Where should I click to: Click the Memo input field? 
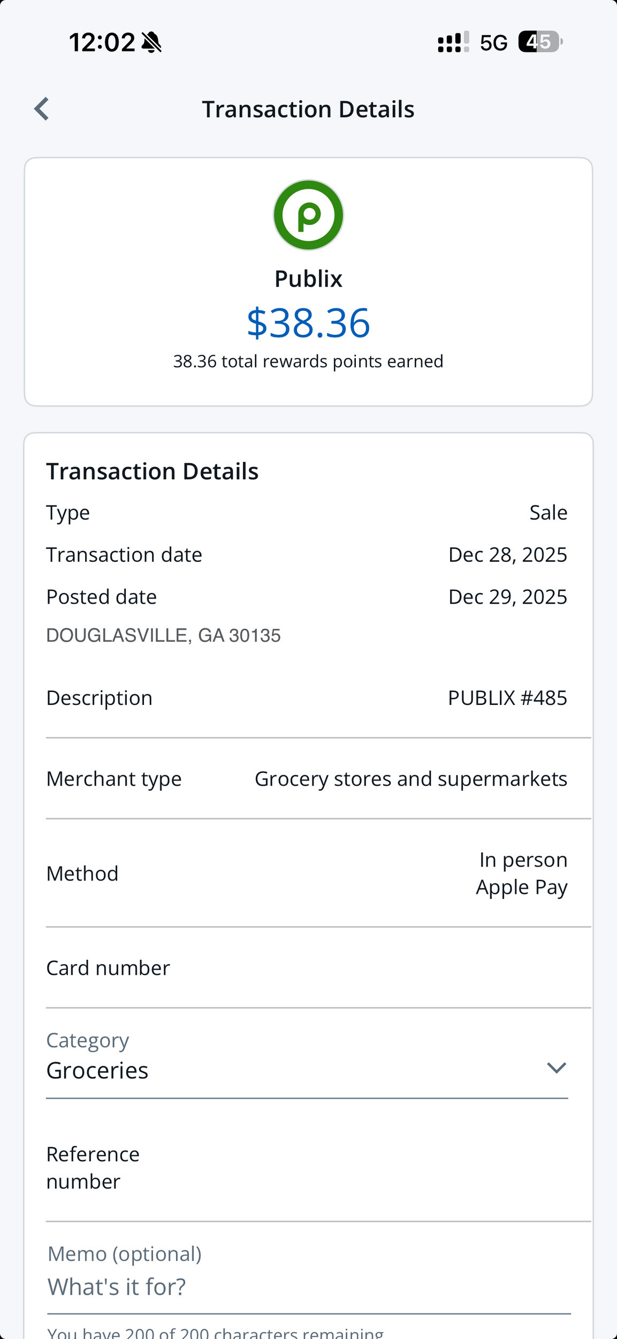coord(308,1287)
